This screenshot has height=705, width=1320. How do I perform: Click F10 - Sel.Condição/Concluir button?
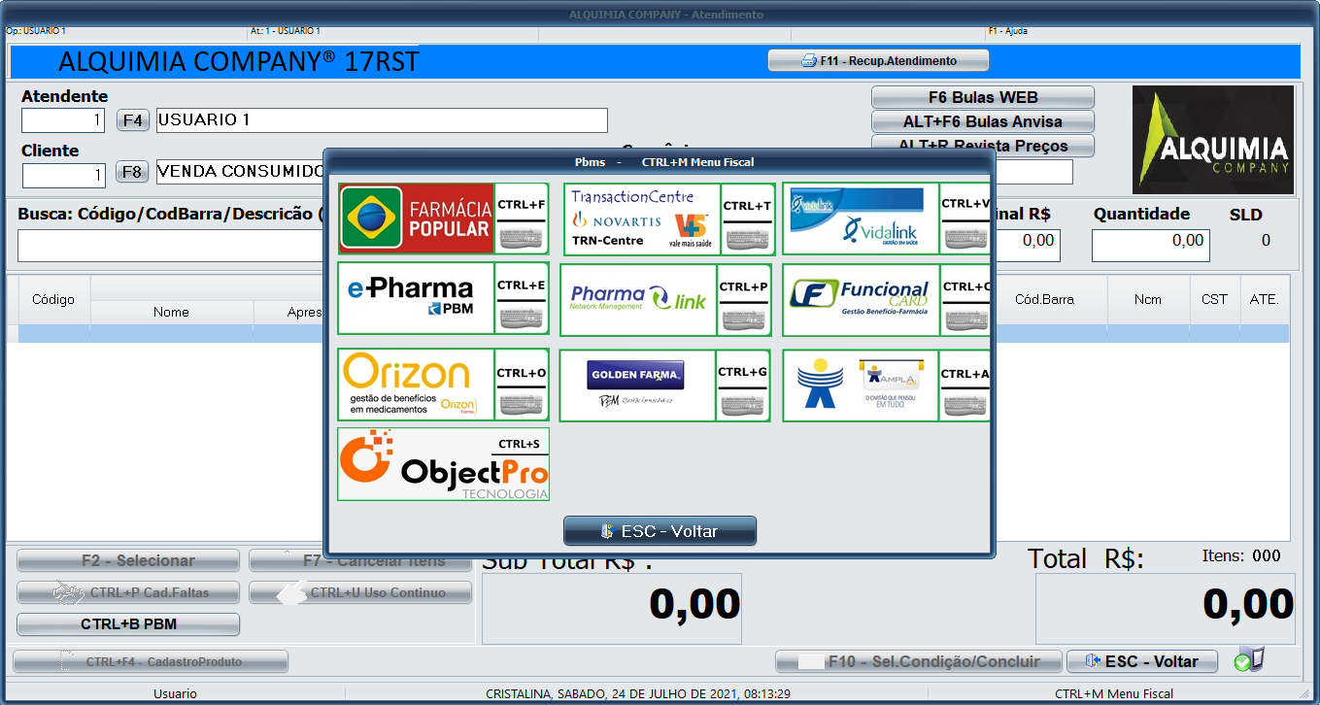pos(918,661)
